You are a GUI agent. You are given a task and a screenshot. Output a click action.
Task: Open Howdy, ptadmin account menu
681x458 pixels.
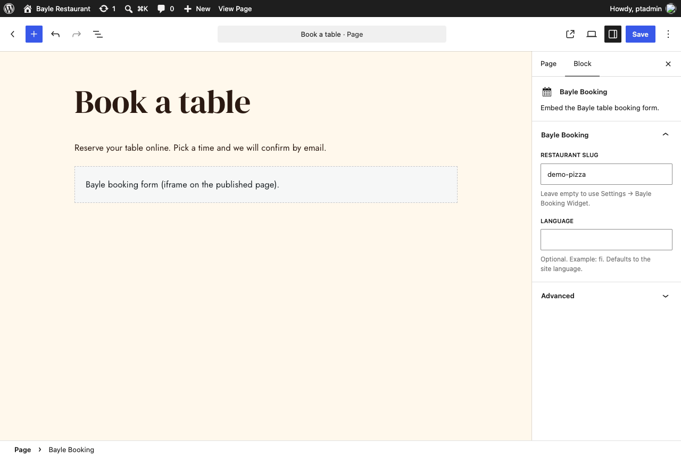642,9
